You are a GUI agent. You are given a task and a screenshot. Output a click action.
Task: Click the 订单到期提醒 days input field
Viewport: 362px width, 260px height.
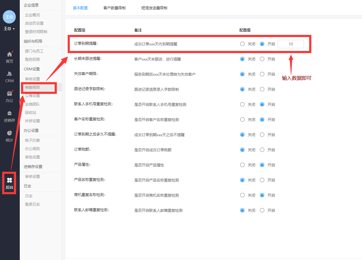coord(291,44)
